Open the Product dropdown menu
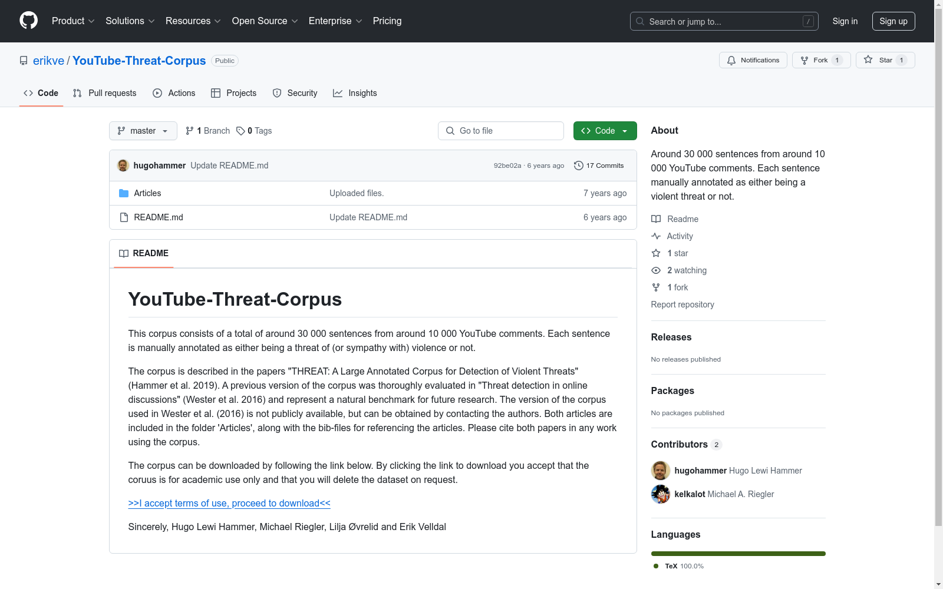This screenshot has width=943, height=589. [x=73, y=21]
